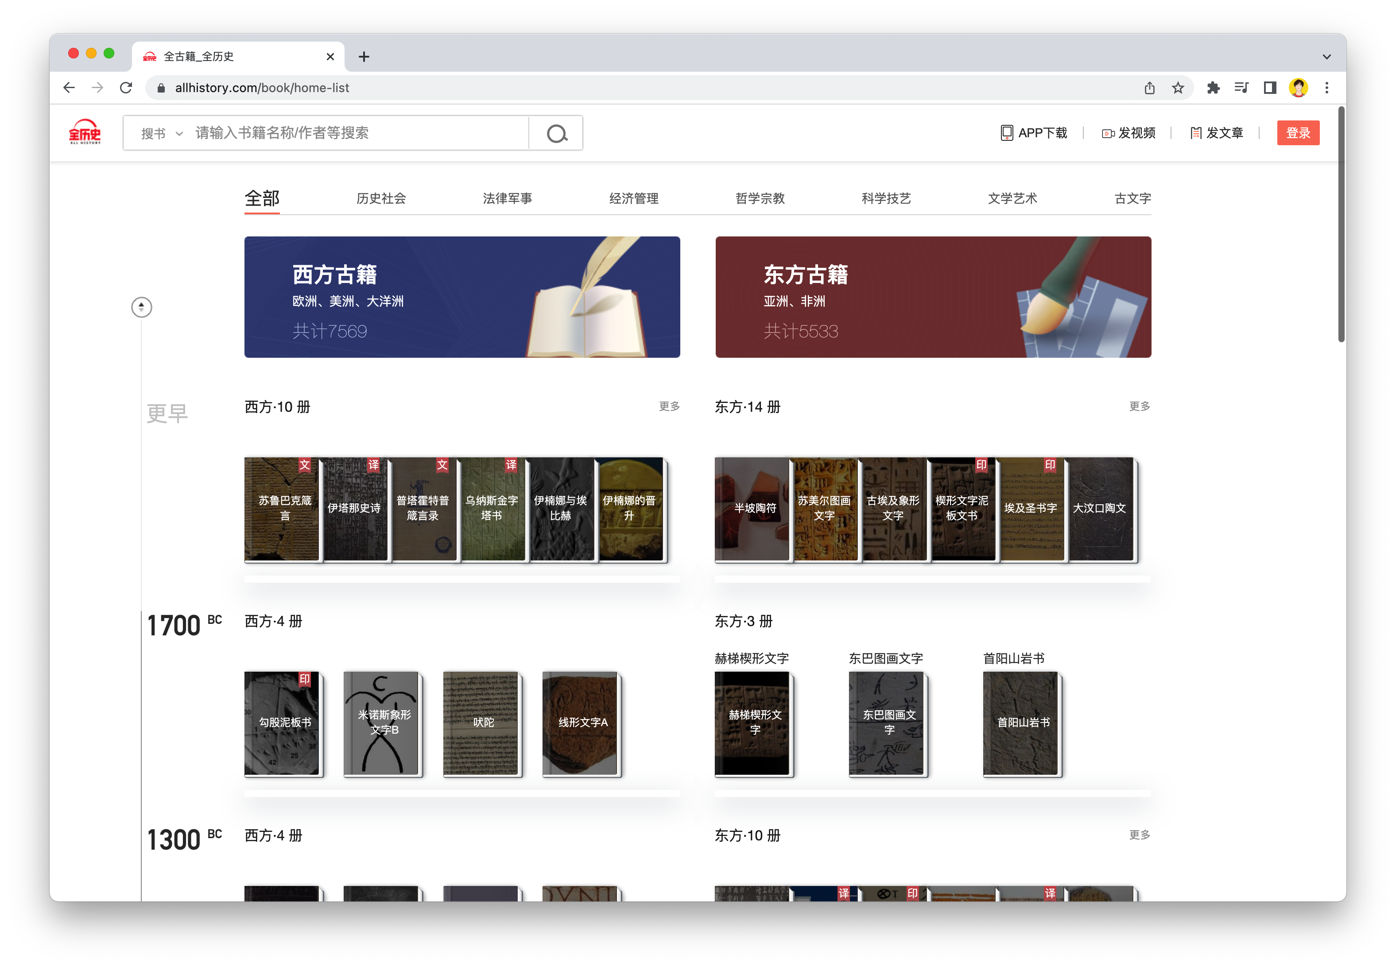Select the 全部 category tab
The image size is (1396, 967).
coord(262,199)
